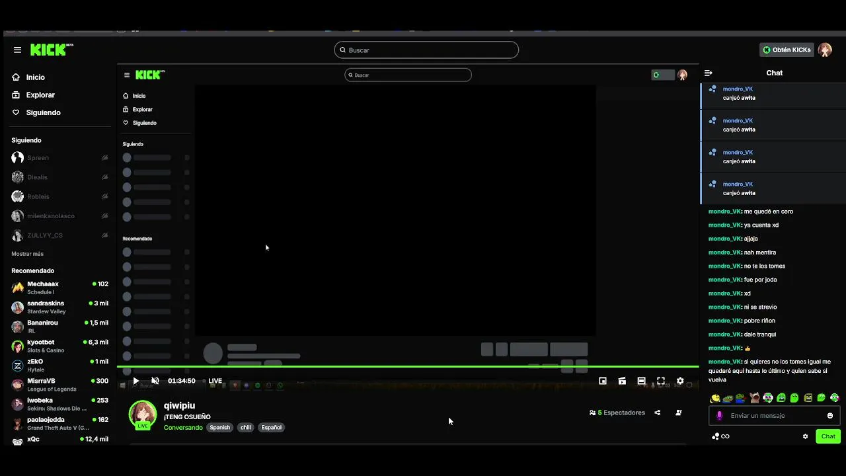Click the Chat header title
Screen dimensions: 846x476
[774, 73]
